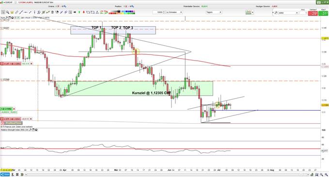Select the rectangle drawing tool
The width and height of the screenshot is (329, 177).
(x=93, y=13)
